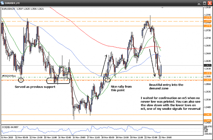
Task: Click the CCI scale value 280.0783
Action: point(208,126)
